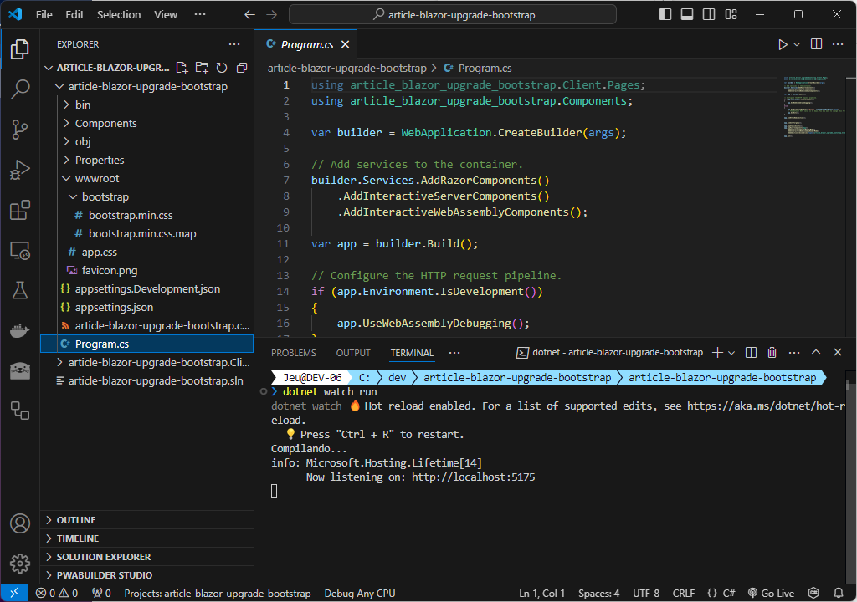Click the New Folder icon in Explorer
The image size is (857, 602).
[202, 68]
